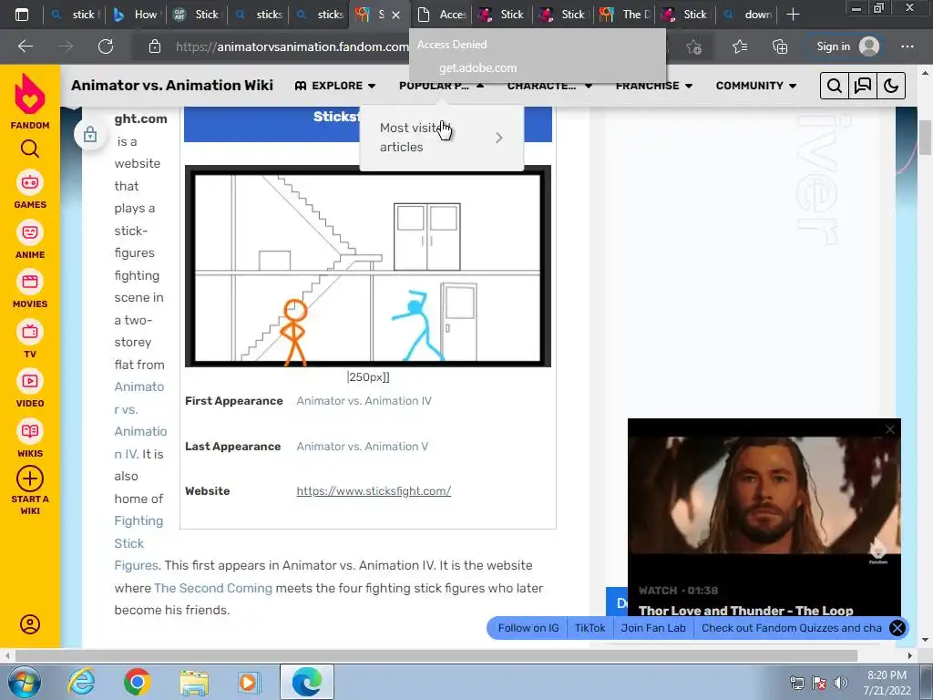
Task: Click wiki header search magnifier icon
Action: click(x=835, y=86)
